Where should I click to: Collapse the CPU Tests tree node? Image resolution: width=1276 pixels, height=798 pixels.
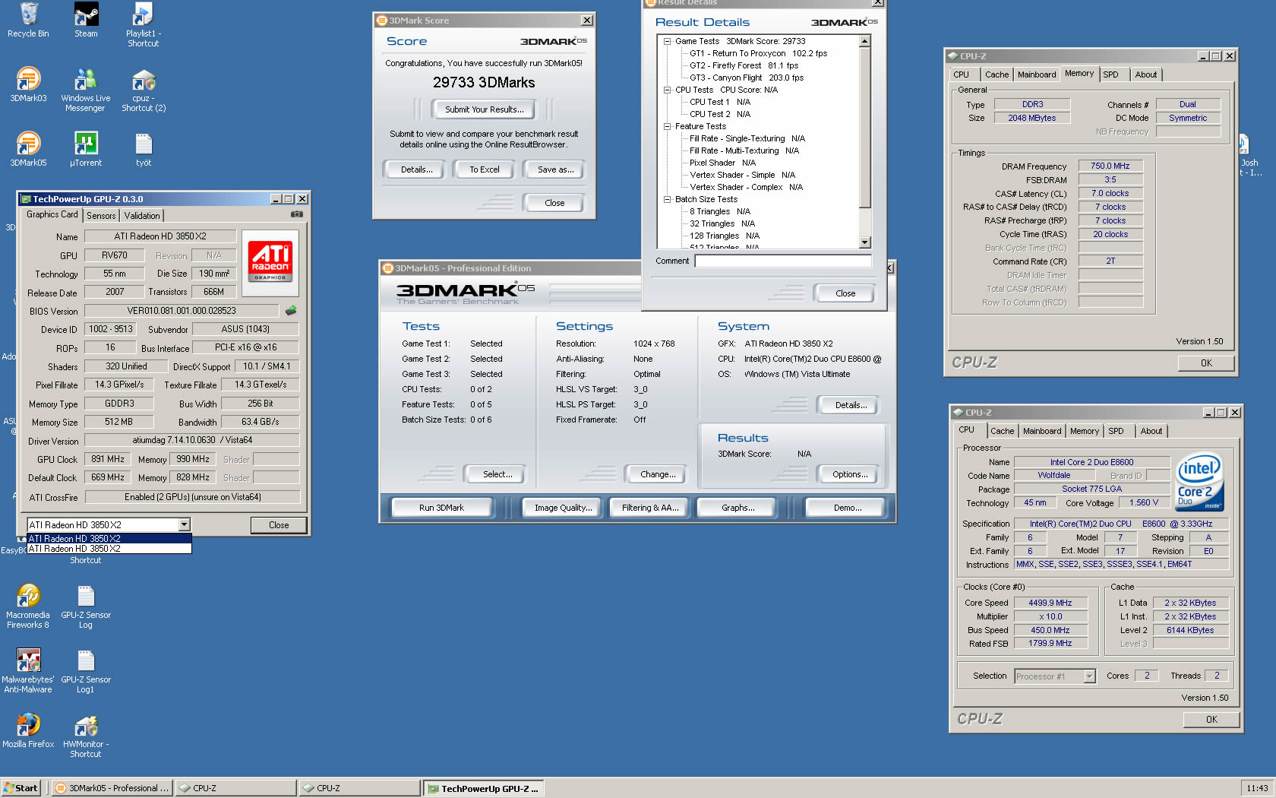[667, 90]
